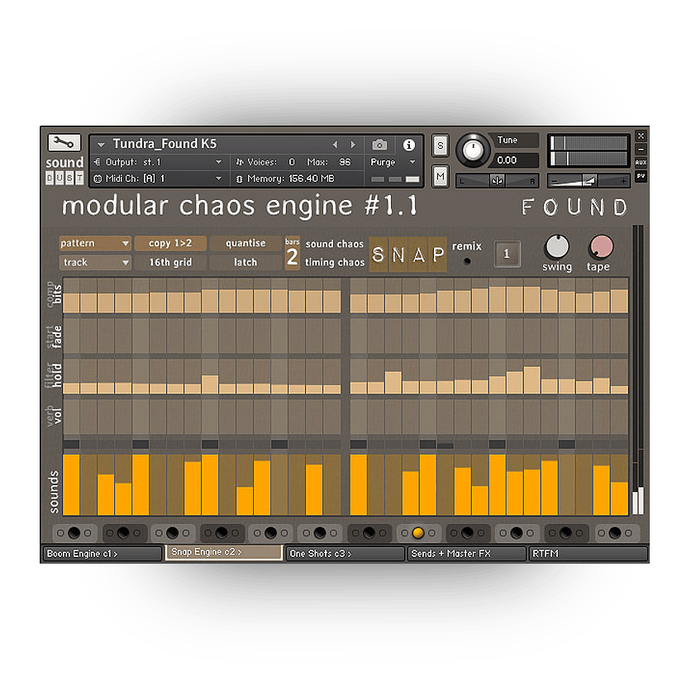This screenshot has width=691, height=691.
Task: Go to next instrument with right arrow
Action: (x=353, y=145)
